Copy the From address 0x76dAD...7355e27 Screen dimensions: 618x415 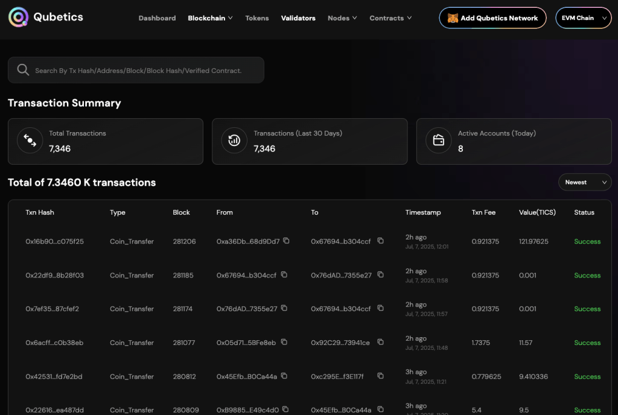[x=284, y=308]
